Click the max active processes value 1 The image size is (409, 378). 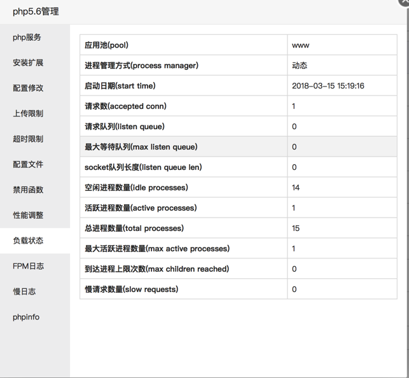pos(294,249)
